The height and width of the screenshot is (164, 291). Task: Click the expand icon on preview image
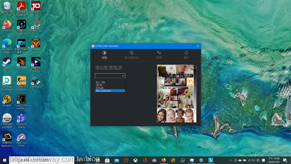tap(195, 67)
